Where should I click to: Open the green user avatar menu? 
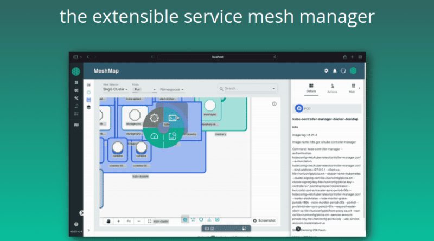(353, 71)
